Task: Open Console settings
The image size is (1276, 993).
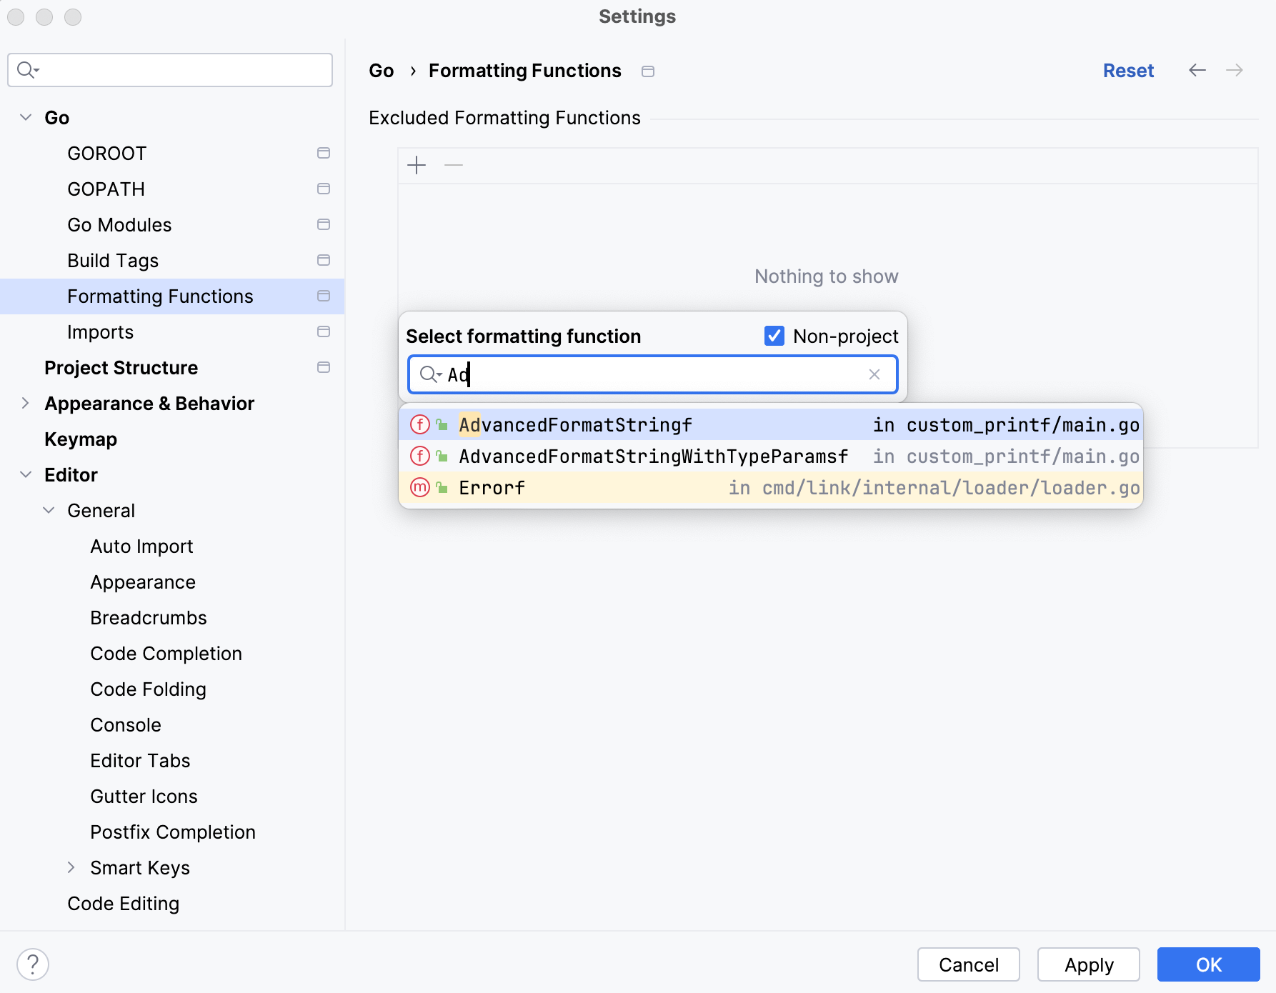Action: [126, 725]
